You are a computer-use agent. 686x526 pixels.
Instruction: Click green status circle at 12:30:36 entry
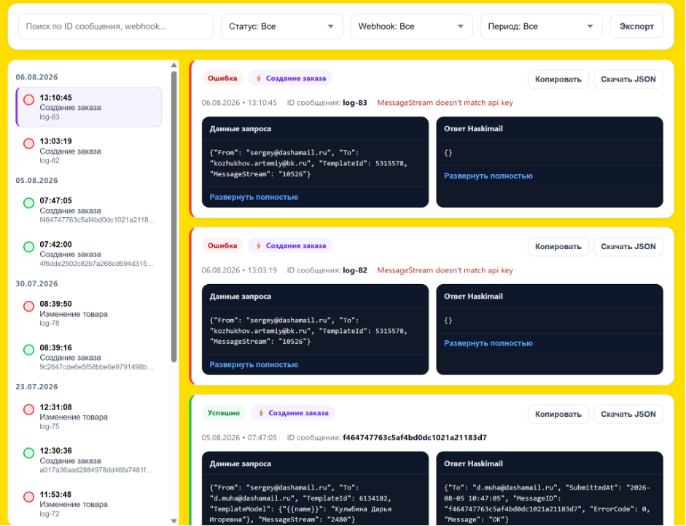click(x=29, y=453)
